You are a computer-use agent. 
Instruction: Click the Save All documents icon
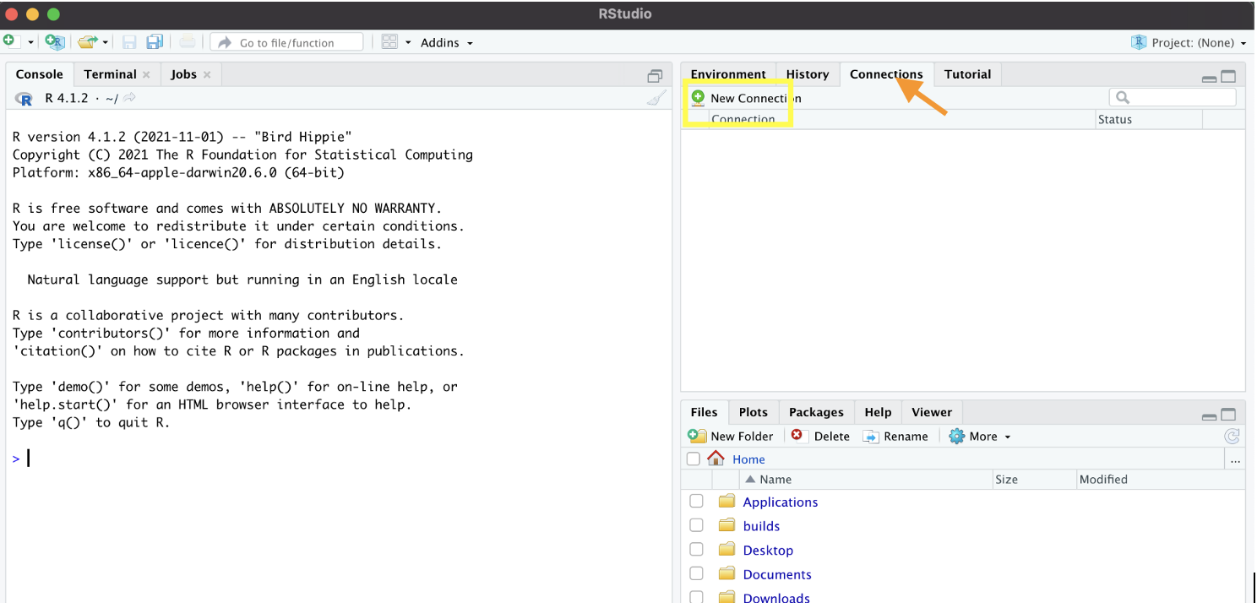pyautogui.click(x=155, y=42)
